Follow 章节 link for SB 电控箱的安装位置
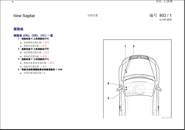Viewport: 185px width, 130px height. point(46,52)
